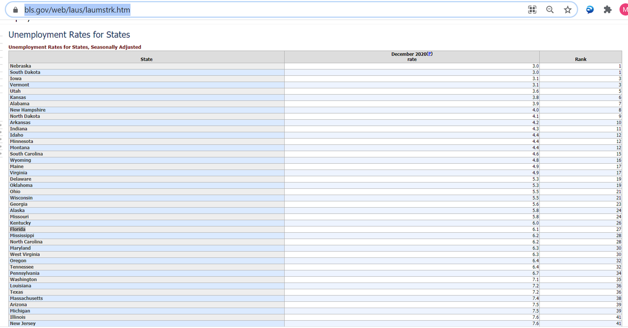Select the North Dakota row label

(x=25, y=116)
